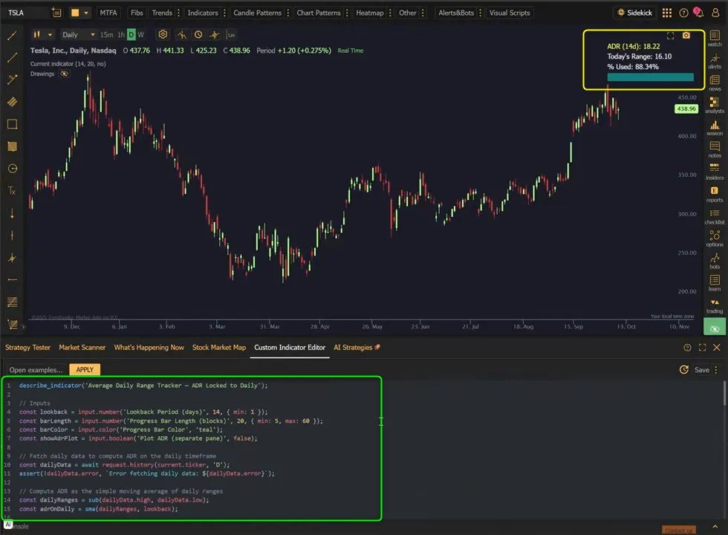Open the help question mark icon
Screen dimensions: 728x535
(x=683, y=13)
